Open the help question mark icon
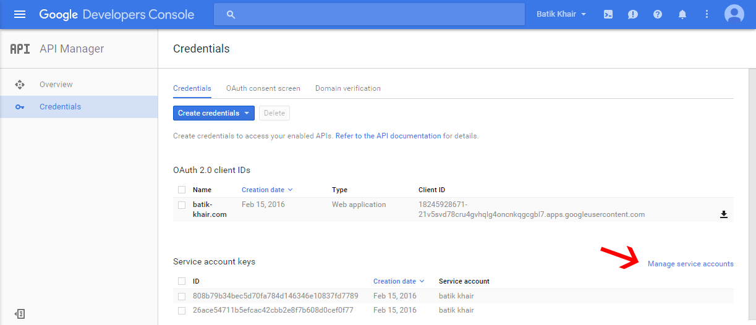Viewport: 756px width, 325px height. click(x=658, y=14)
